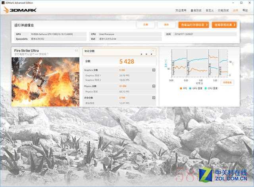Collapse the Graphics 分数 section
Image resolution: width=254 pixels, height=187 pixels.
154,70
